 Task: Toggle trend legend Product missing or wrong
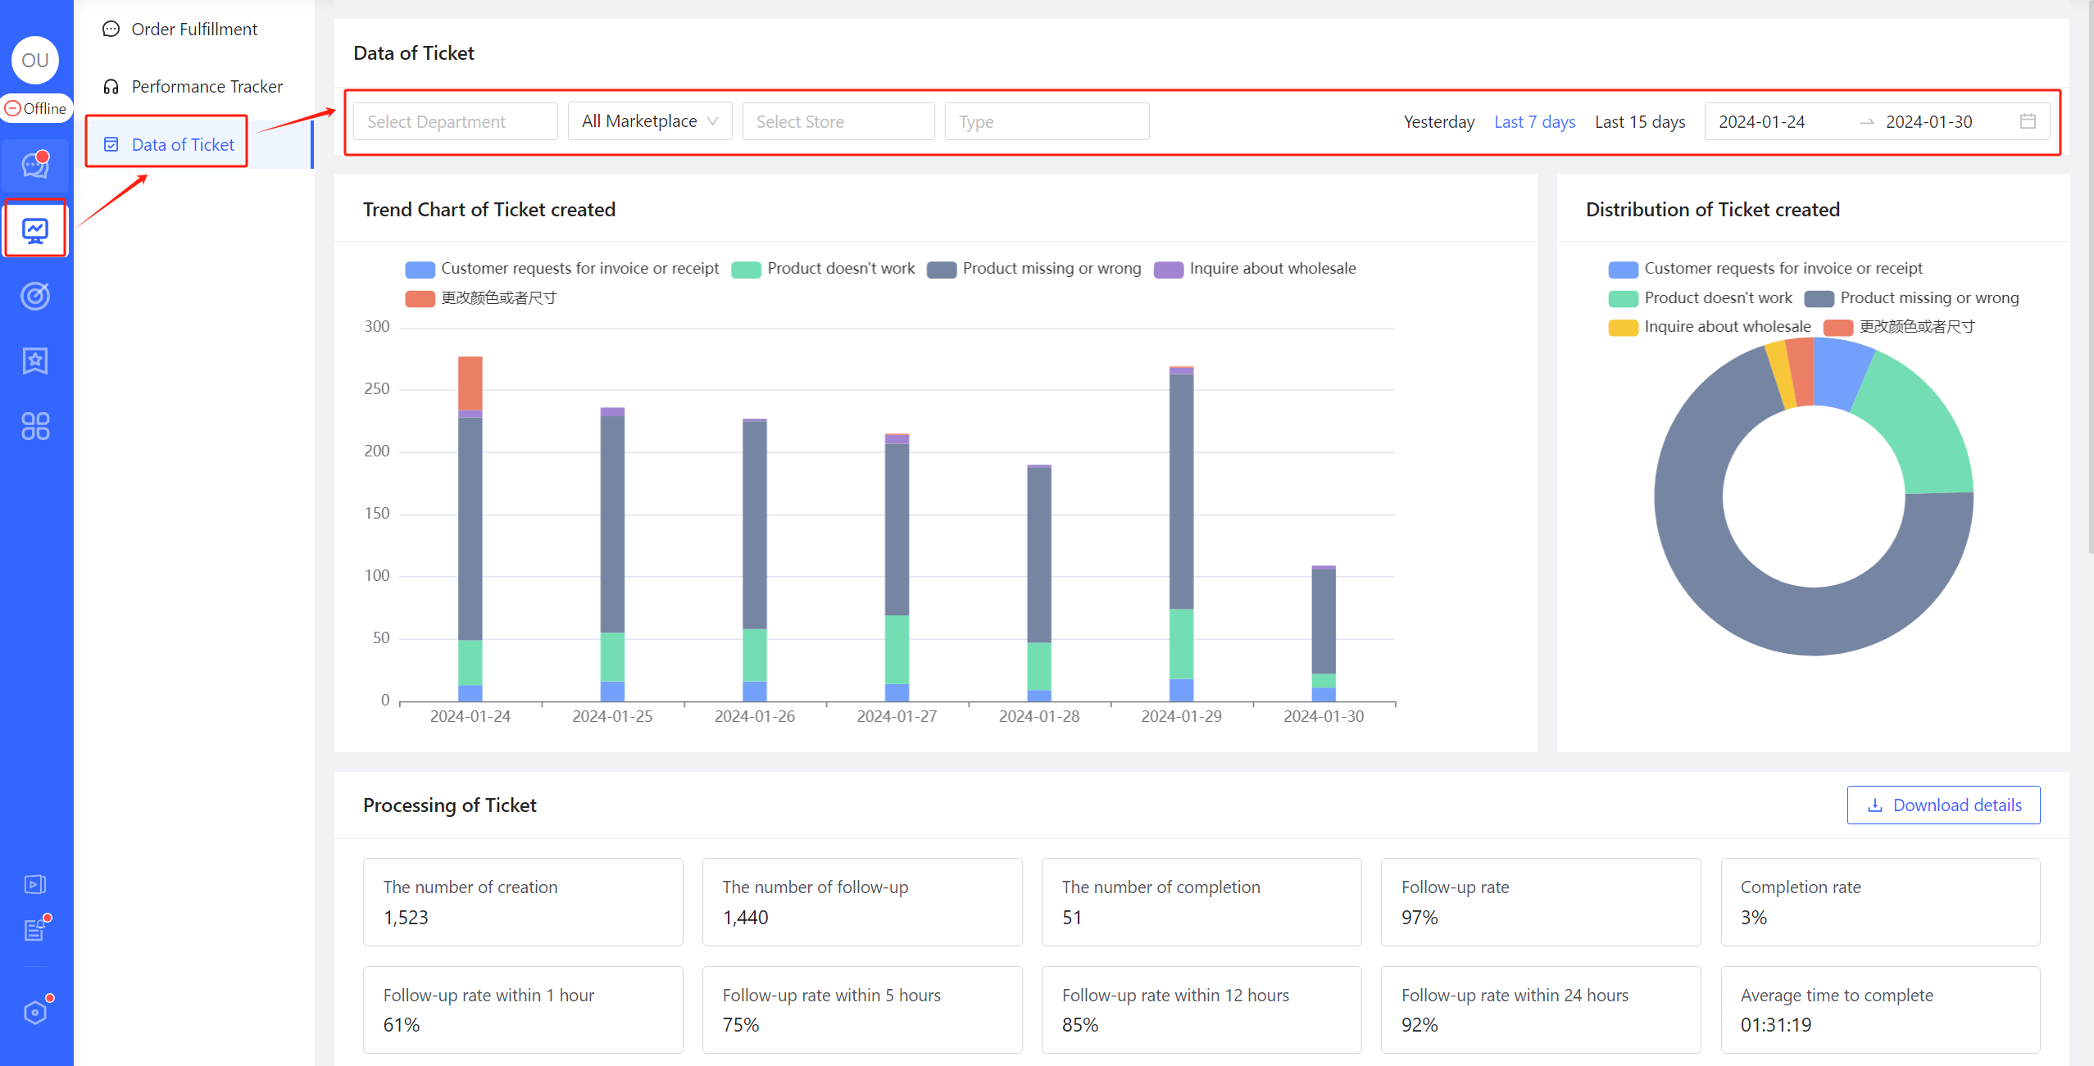click(1034, 269)
